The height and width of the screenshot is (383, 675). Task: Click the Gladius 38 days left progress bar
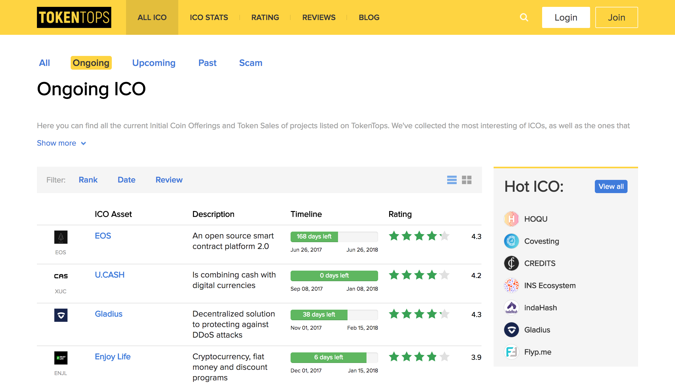click(x=334, y=314)
